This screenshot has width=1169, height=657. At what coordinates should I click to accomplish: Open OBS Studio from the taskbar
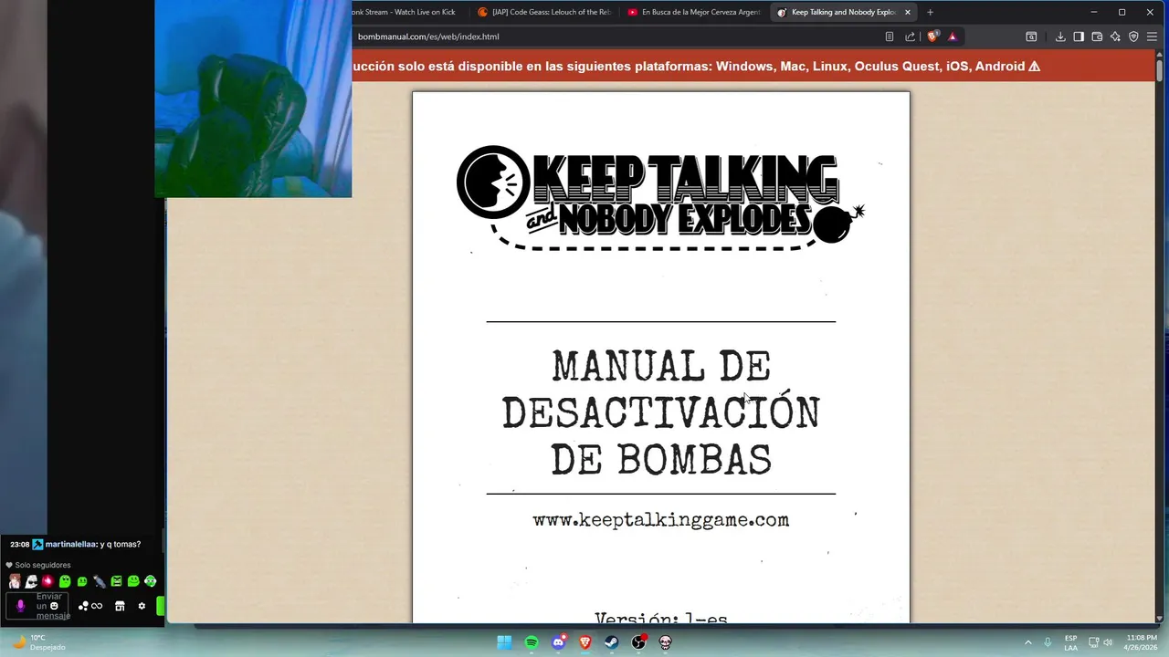638,642
